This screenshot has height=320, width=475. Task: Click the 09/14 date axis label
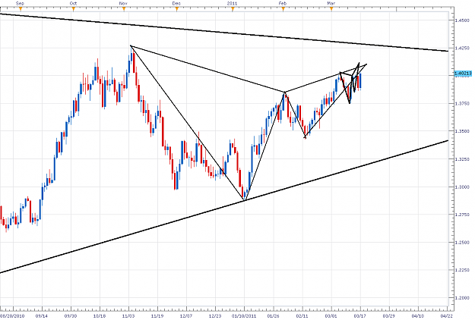(42, 315)
